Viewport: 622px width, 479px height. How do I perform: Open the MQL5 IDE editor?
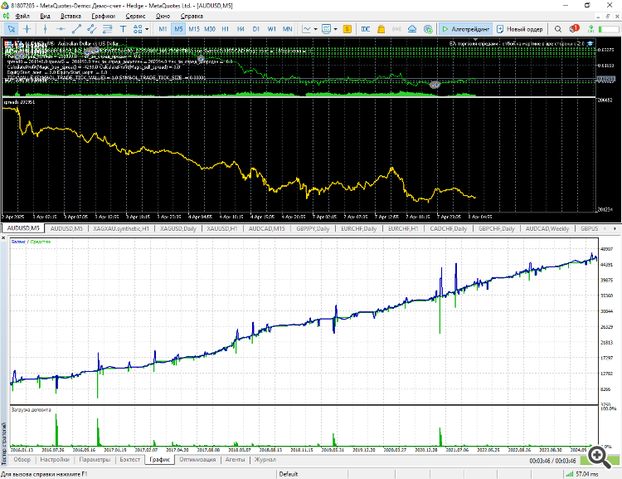coord(366,29)
